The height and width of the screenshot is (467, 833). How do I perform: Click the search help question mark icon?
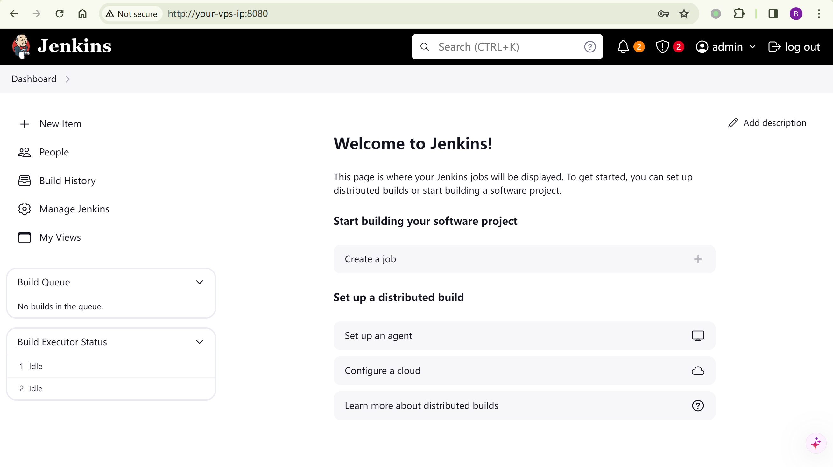590,47
